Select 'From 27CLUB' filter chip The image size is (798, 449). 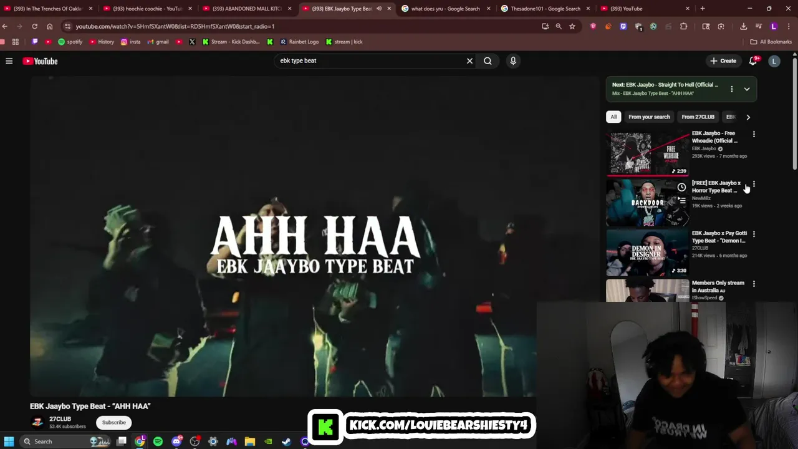[698, 117]
